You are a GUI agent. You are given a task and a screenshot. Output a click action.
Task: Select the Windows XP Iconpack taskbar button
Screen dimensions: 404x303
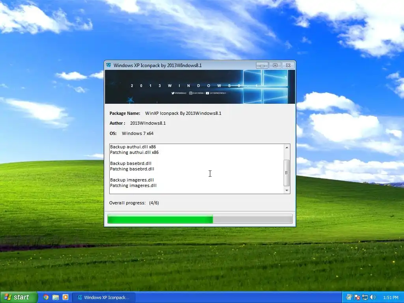click(104, 297)
